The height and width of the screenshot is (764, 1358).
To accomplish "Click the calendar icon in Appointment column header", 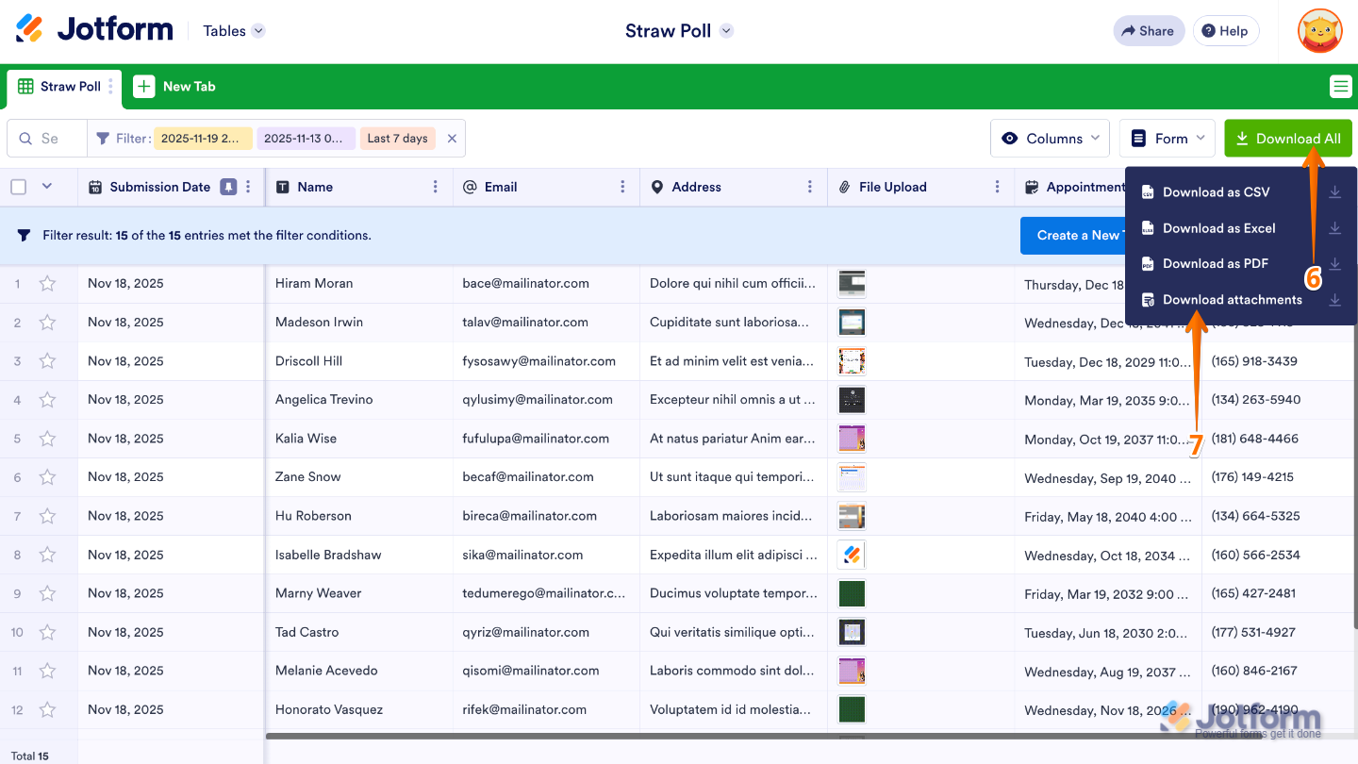I will tap(1030, 187).
